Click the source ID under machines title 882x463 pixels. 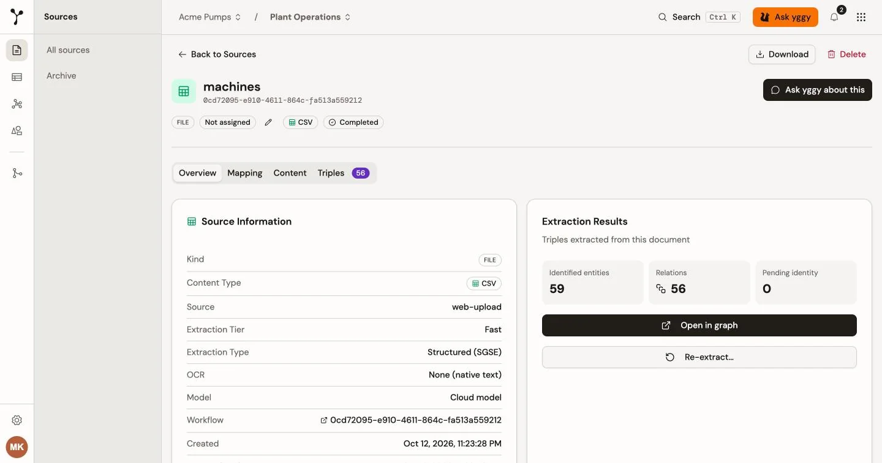(282, 100)
